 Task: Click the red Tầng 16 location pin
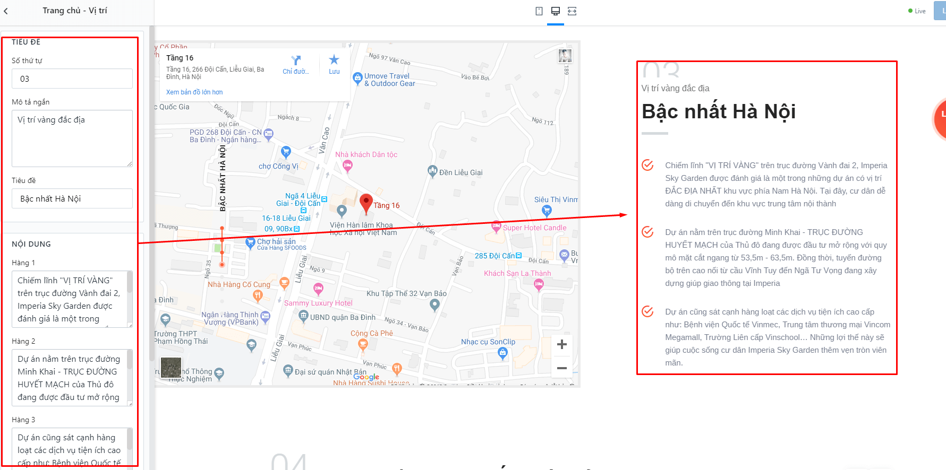tap(366, 203)
